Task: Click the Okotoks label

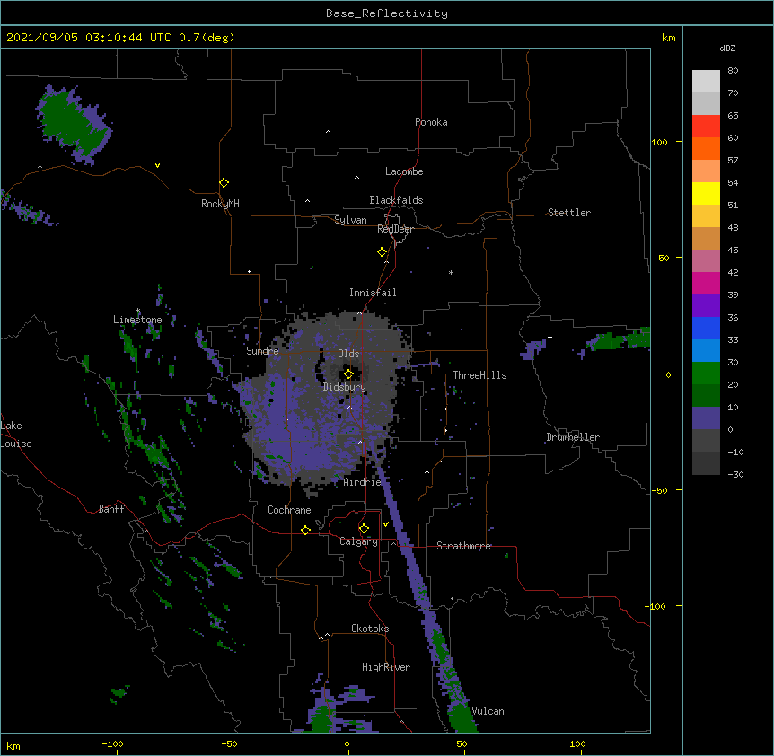Action: pos(370,629)
